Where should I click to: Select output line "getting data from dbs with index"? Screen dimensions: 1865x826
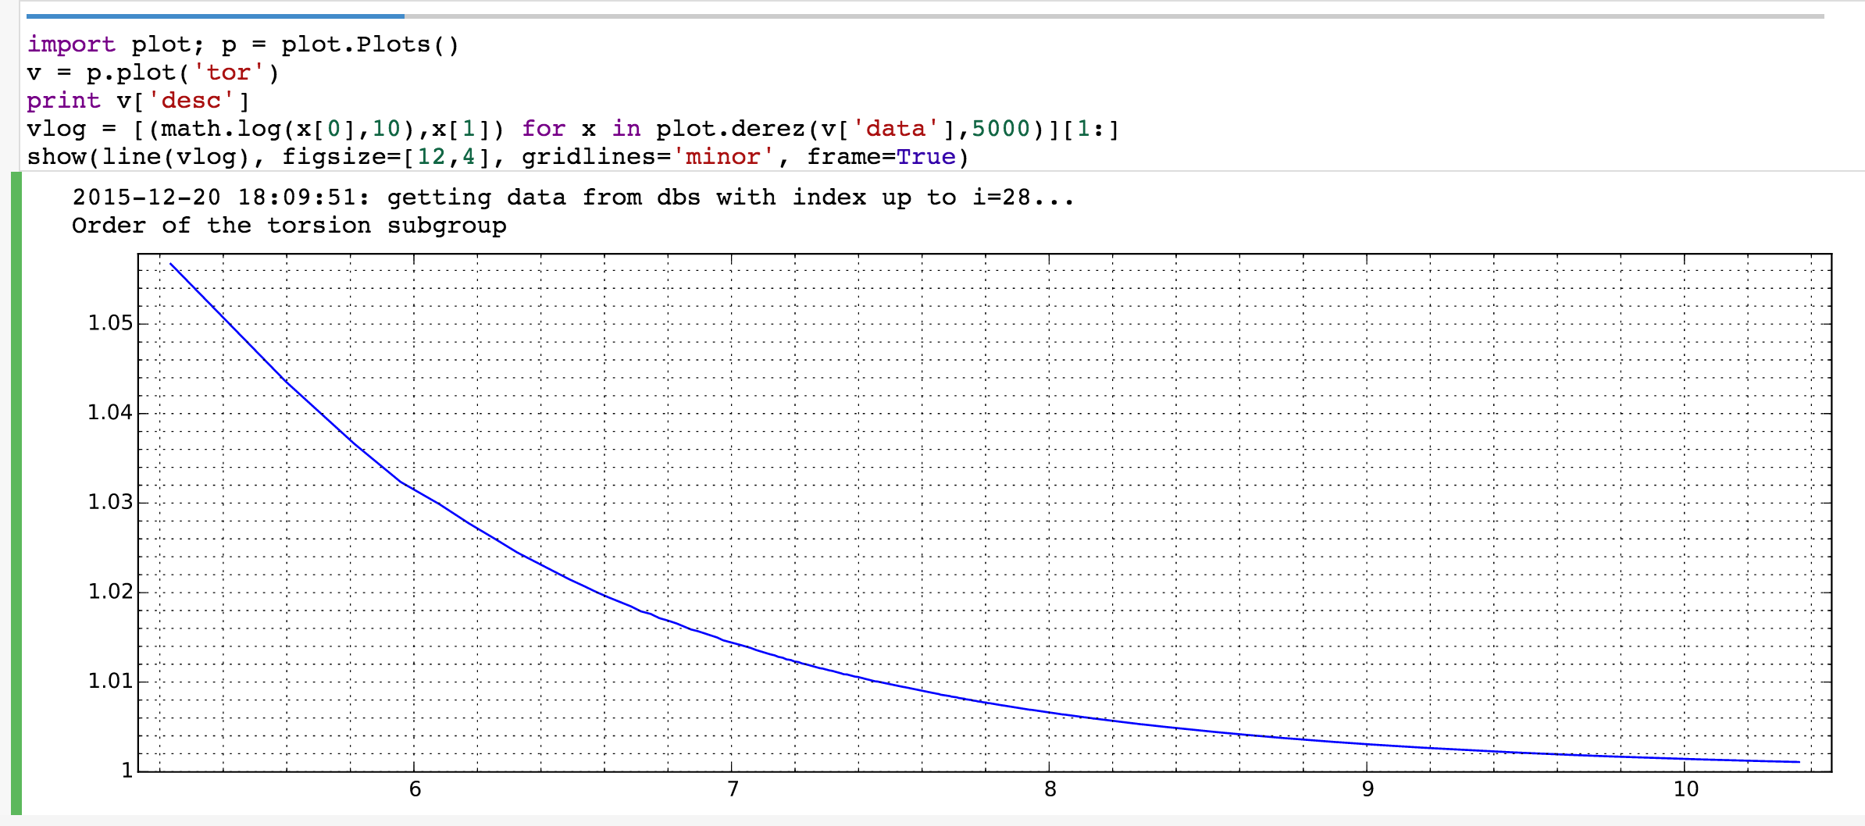[573, 198]
